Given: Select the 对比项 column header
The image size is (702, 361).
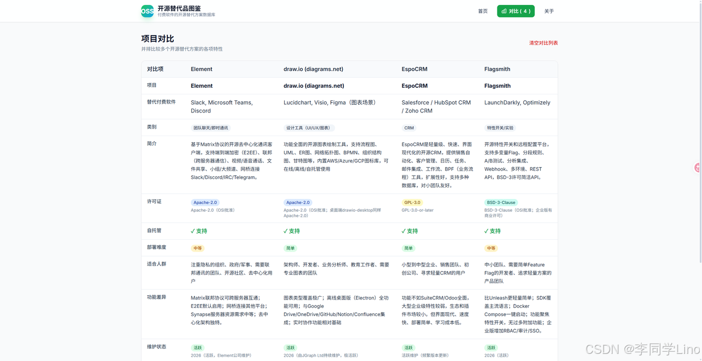Looking at the screenshot, I should [x=155, y=69].
